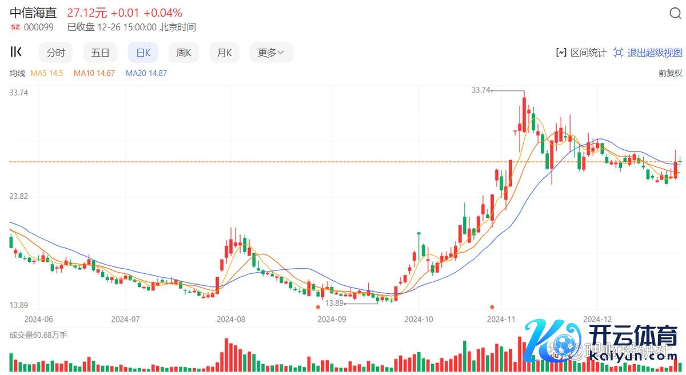This screenshot has height=375, width=686.
Task: Click the orange event dot near 2024-11
Action: tap(492, 307)
